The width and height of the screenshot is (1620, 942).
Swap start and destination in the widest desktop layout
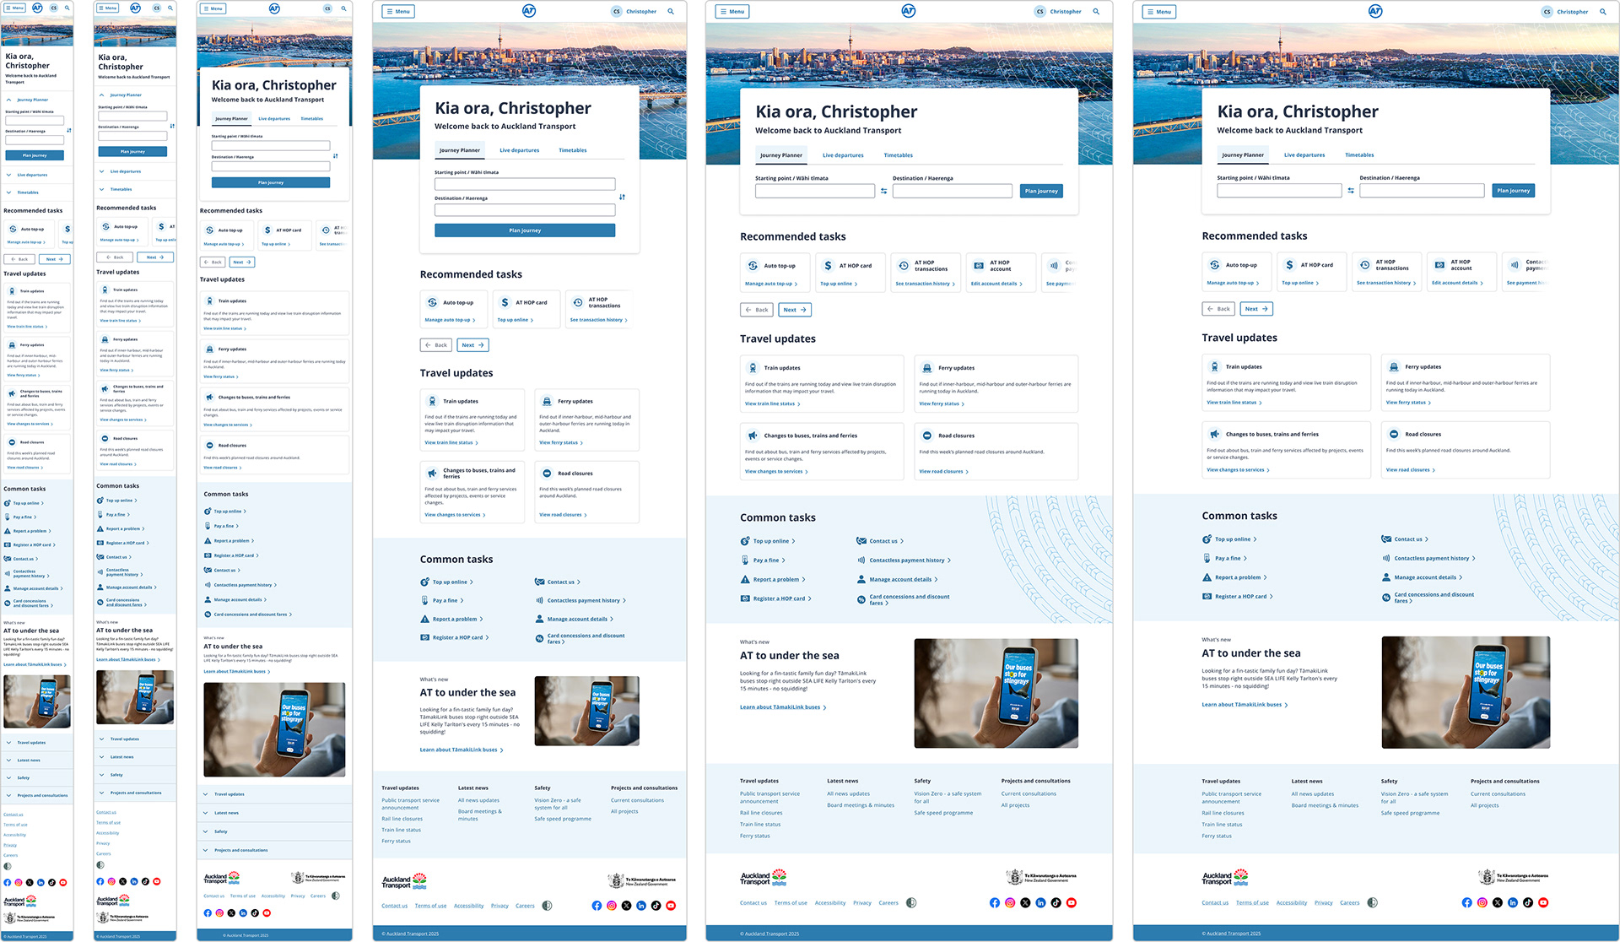click(1351, 191)
